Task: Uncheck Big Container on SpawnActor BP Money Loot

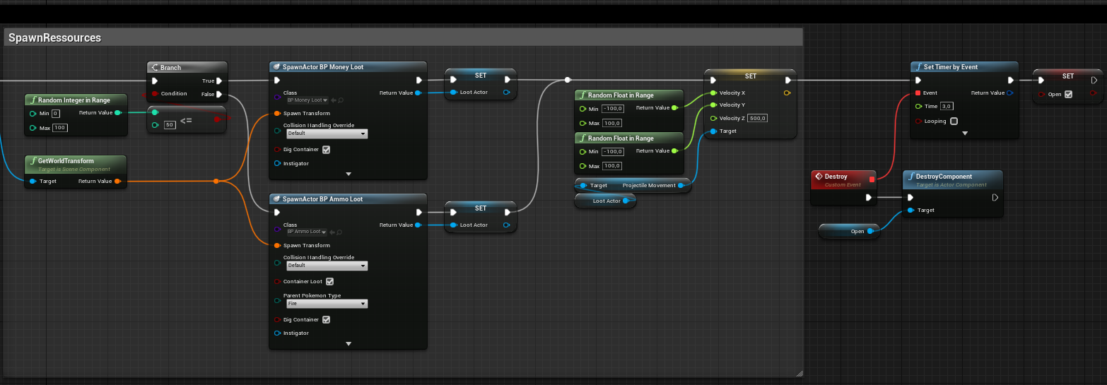Action: pos(326,150)
